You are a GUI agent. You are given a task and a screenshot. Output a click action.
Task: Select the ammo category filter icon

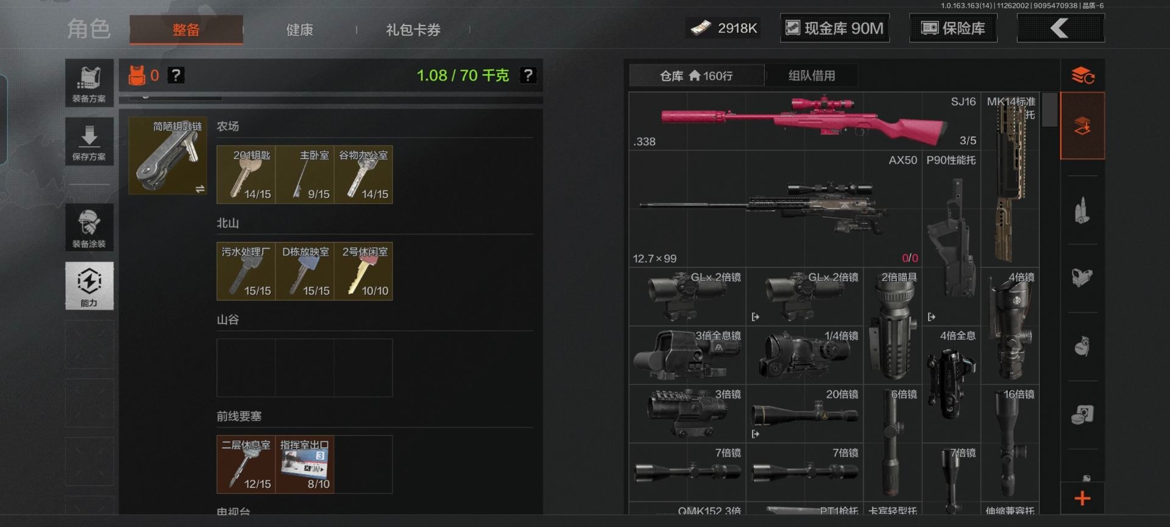pos(1082,211)
